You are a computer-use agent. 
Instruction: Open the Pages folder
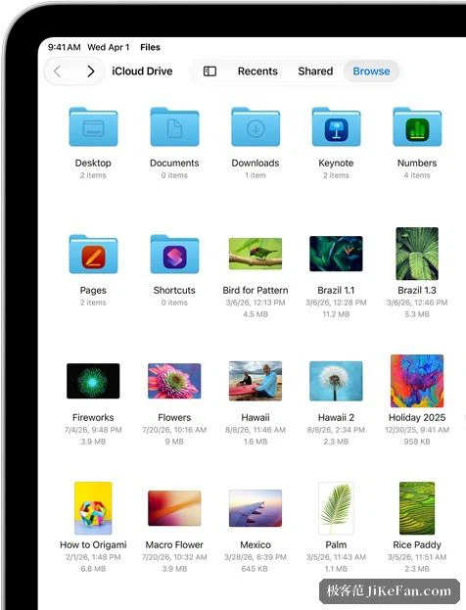click(93, 254)
